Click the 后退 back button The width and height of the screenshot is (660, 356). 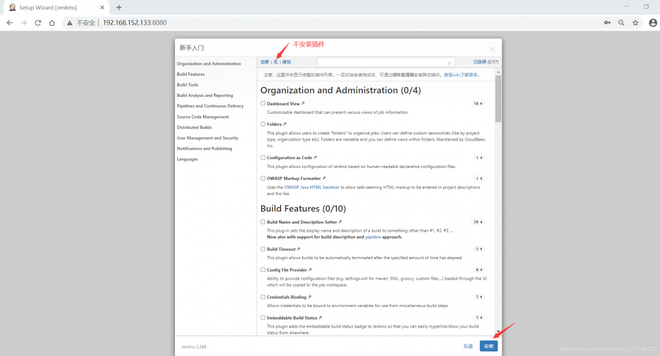pos(468,346)
